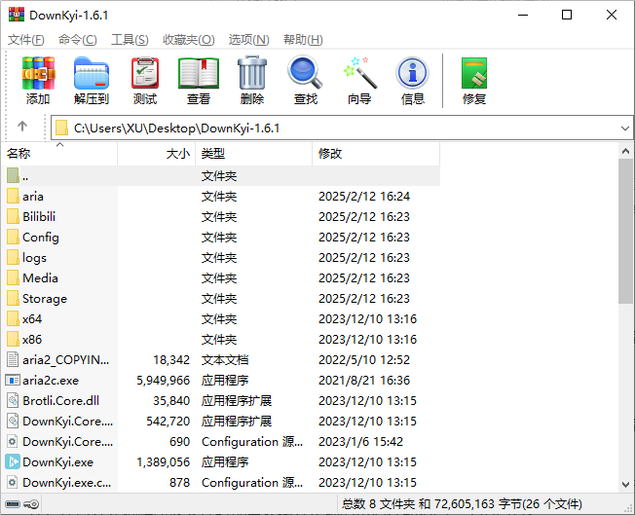Select the Bilibili folder icon
The height and width of the screenshot is (515, 635).
coord(13,216)
